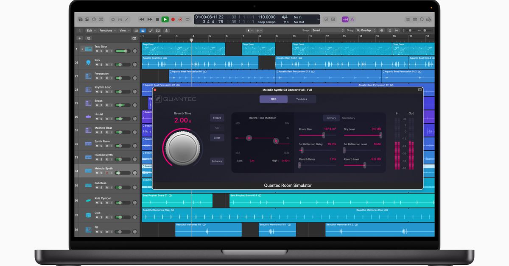Switch to the Yardstick tab
The height and width of the screenshot is (266, 509).
click(x=302, y=99)
